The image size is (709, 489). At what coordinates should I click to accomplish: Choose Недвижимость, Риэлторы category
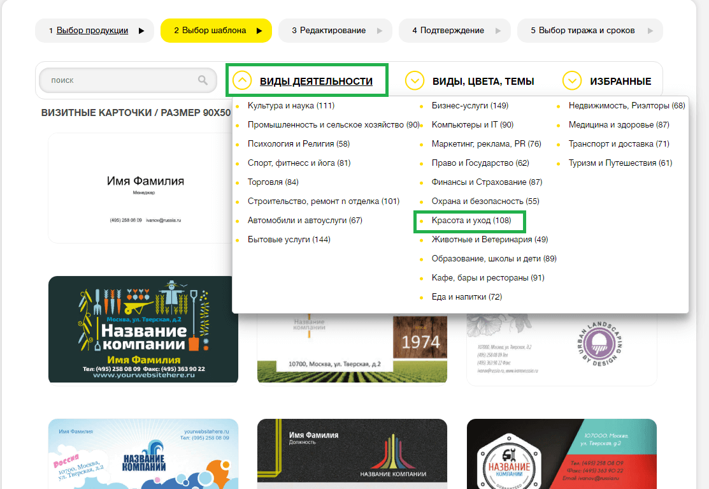[626, 106]
